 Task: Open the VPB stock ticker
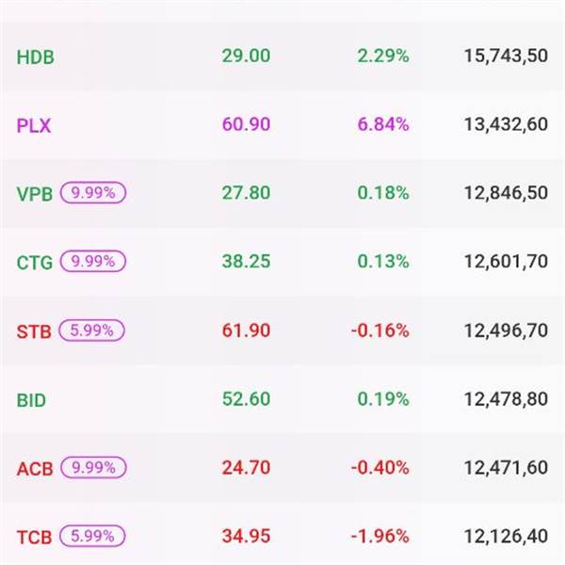(x=35, y=194)
